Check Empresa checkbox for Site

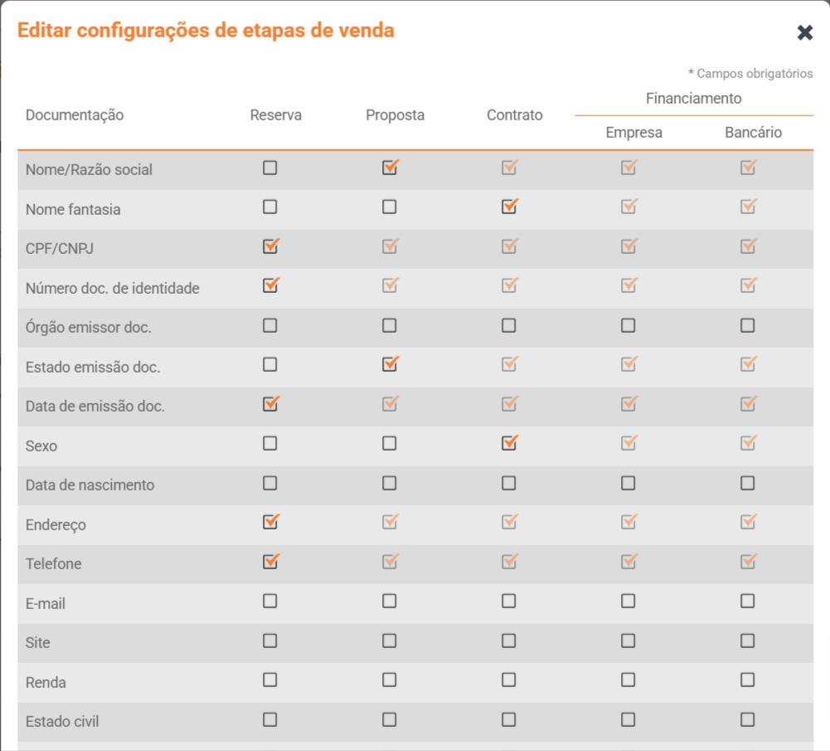[629, 641]
